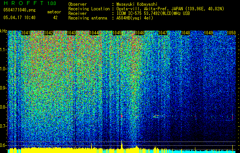Click the 'Receiving antenna' label
The image size is (240, 153).
pyautogui.click(x=88, y=18)
